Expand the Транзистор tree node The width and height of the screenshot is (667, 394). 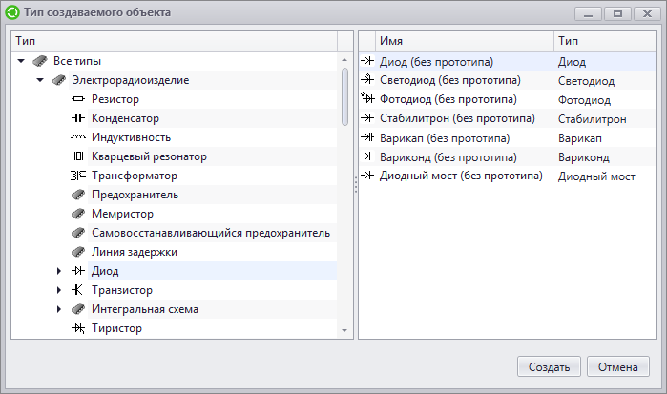[x=59, y=290]
